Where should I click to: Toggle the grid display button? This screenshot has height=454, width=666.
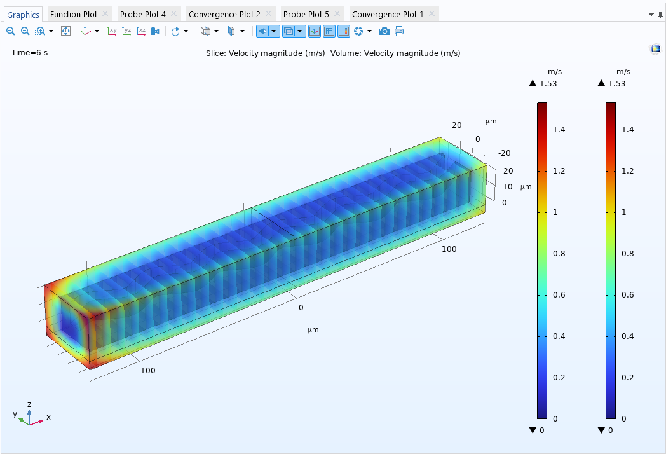pyautogui.click(x=329, y=31)
